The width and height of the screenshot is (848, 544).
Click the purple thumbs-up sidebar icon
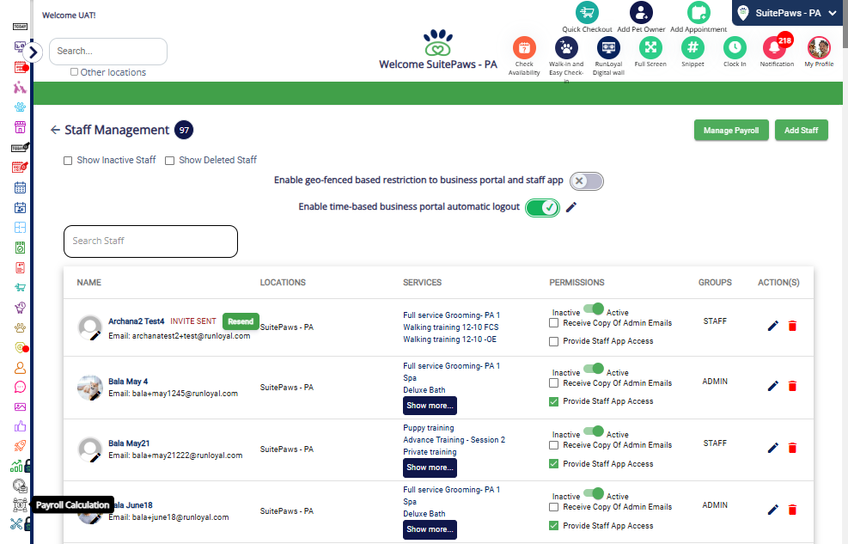[20, 426]
